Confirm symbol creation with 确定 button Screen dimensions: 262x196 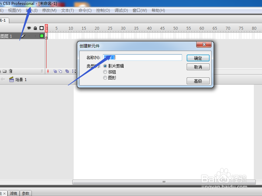pos(198,58)
